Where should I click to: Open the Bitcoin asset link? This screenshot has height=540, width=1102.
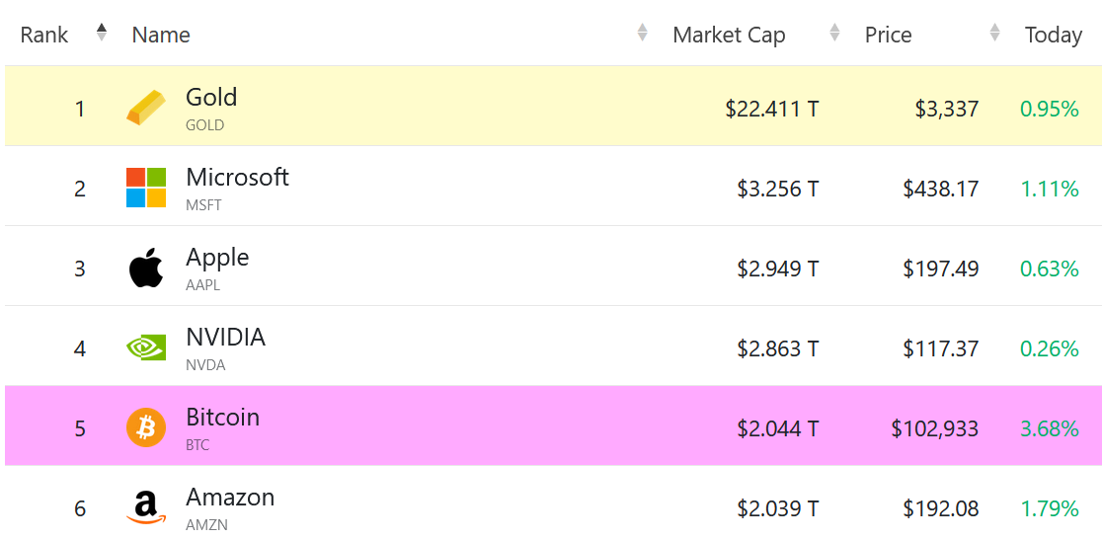click(223, 418)
